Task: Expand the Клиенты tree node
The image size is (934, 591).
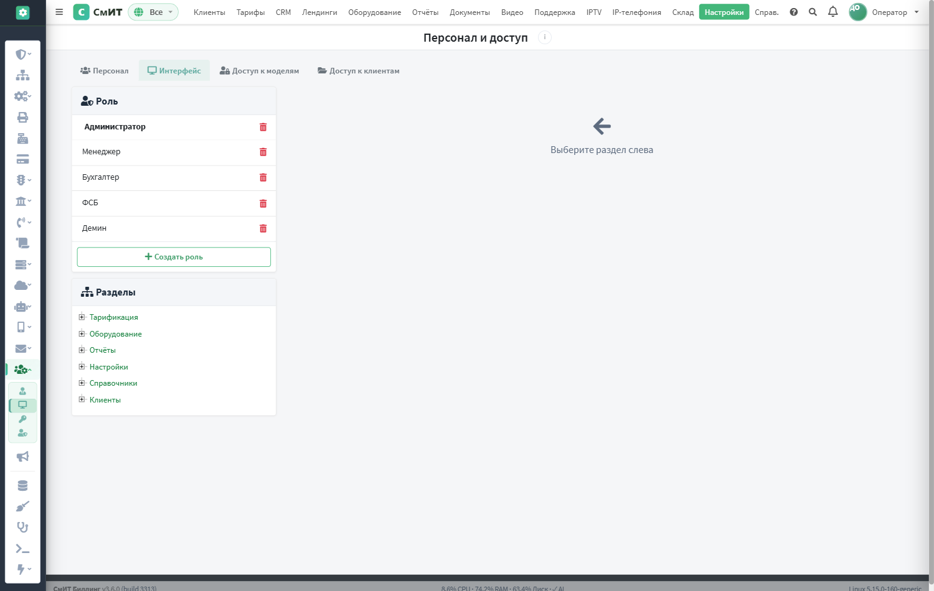Action: [82, 399]
